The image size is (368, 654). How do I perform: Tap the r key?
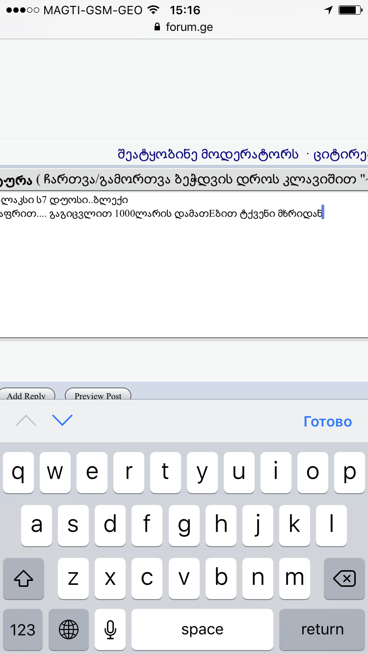click(x=129, y=473)
